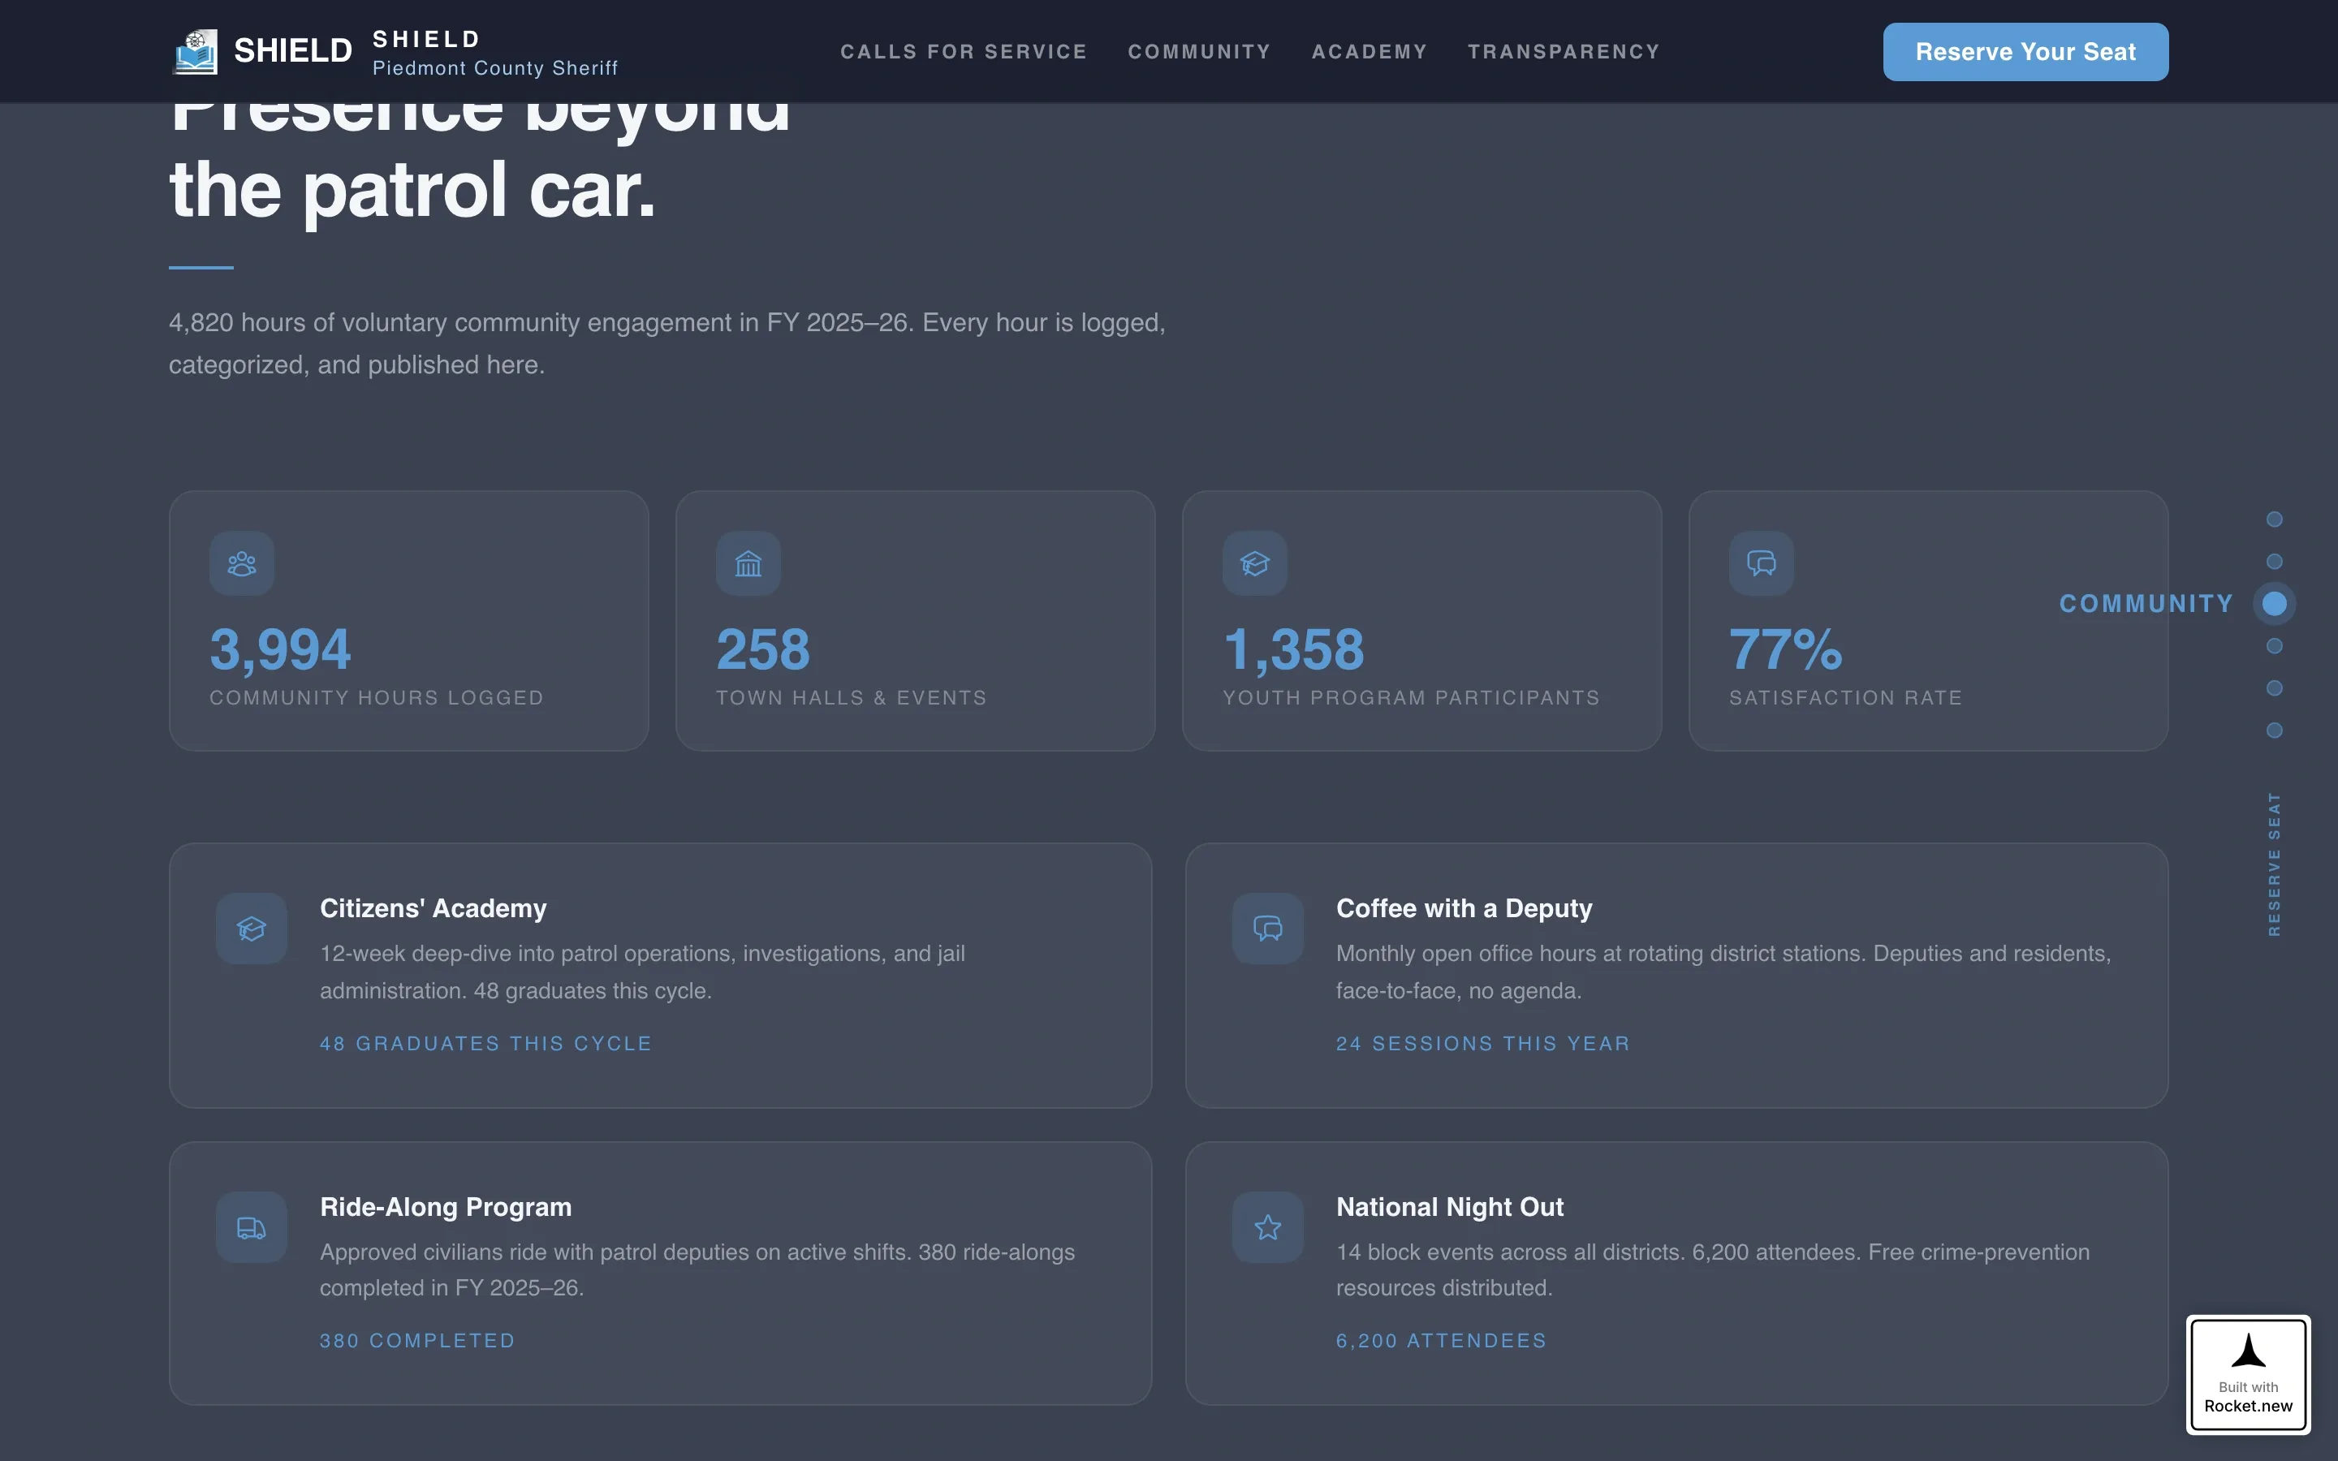The height and width of the screenshot is (1461, 2338).
Task: Click the patrol car heading
Action: pyautogui.click(x=479, y=154)
